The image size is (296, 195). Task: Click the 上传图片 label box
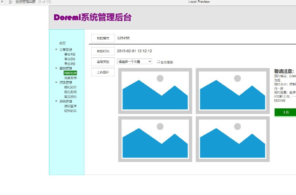(103, 72)
